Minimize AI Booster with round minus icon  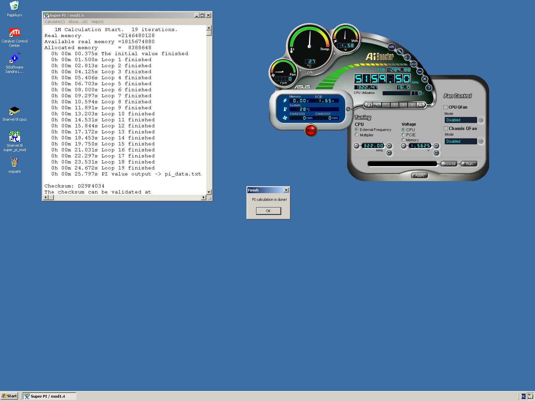pos(420,71)
